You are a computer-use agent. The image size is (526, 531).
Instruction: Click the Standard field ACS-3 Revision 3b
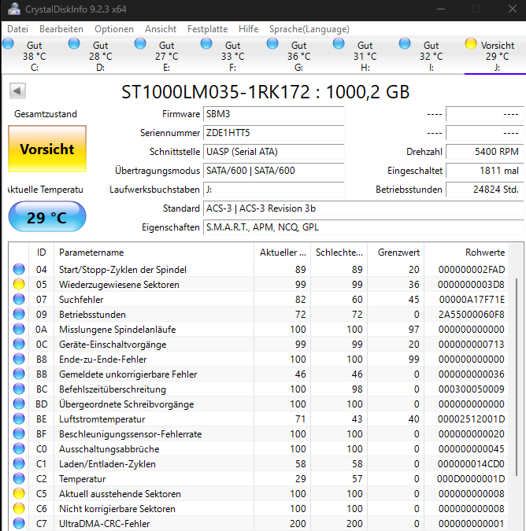coord(363,208)
